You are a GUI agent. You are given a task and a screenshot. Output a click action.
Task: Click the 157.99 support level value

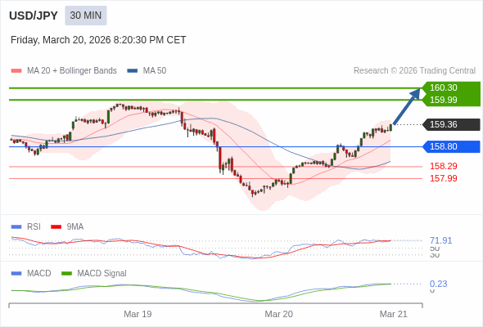pos(443,178)
